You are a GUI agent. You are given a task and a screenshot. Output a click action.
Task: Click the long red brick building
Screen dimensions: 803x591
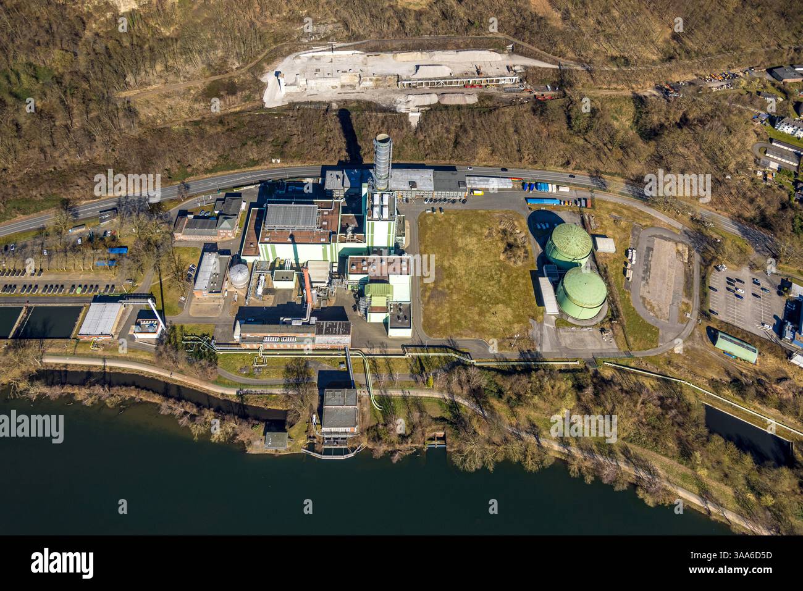click(293, 333)
